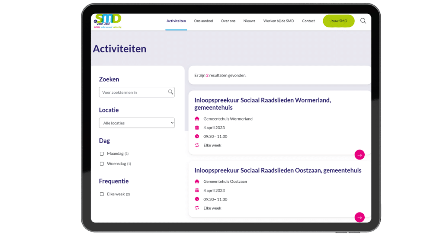Tick the Woensdag checkbox
This screenshot has height=236, width=443.
tap(102, 164)
